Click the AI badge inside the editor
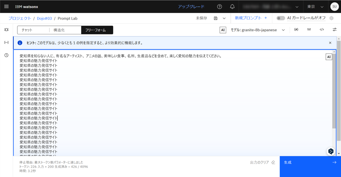 click(329, 57)
